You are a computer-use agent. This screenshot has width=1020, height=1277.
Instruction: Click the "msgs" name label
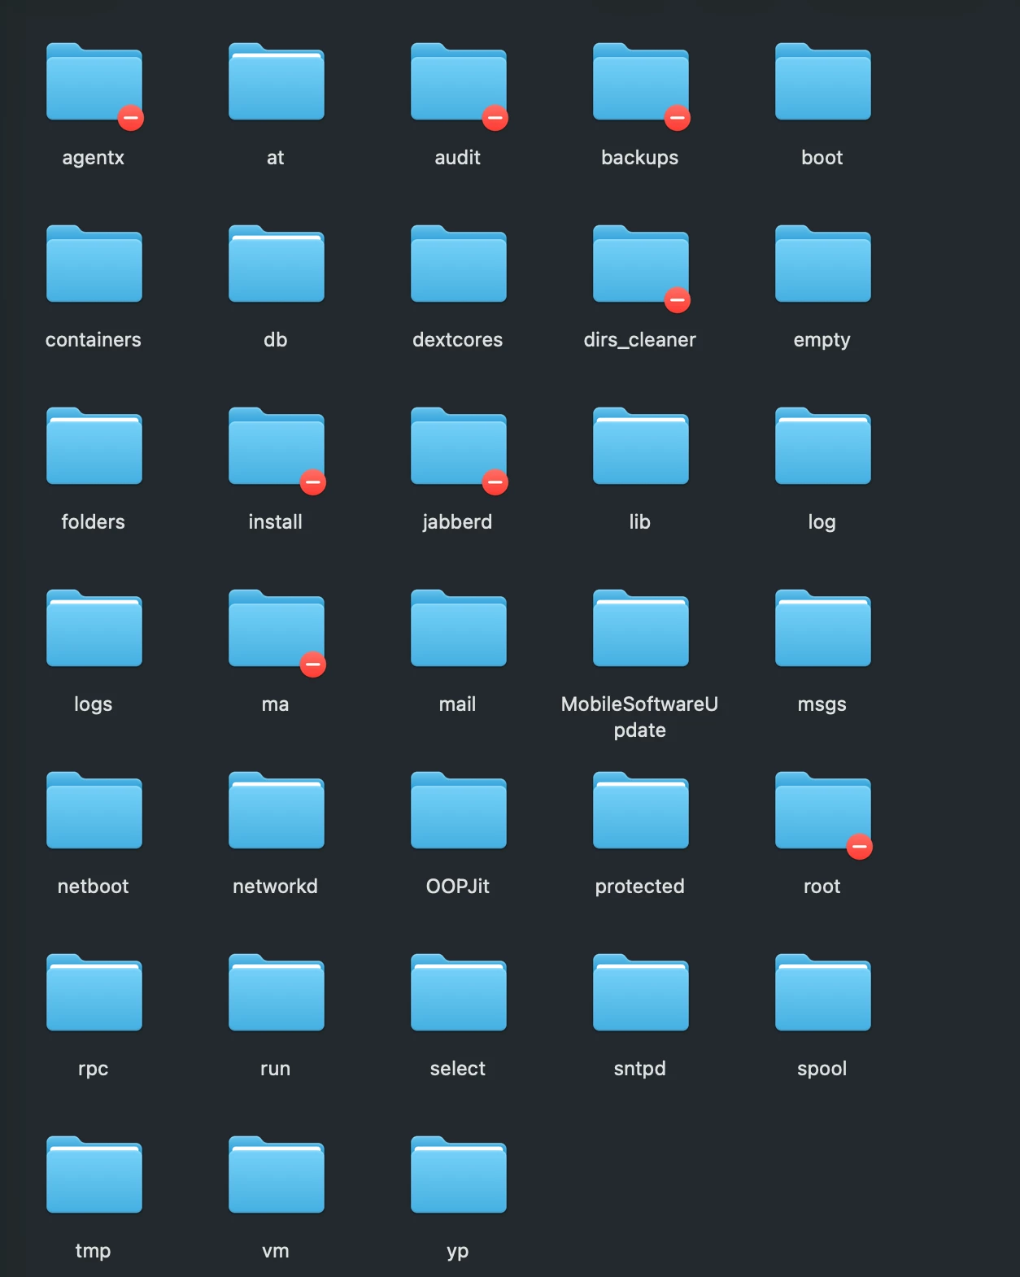(x=822, y=704)
